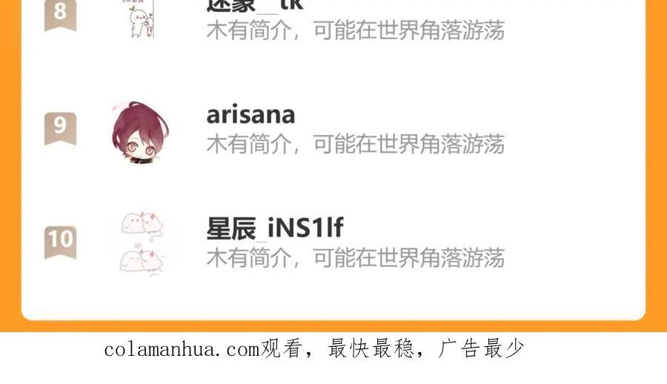The image size is (667, 384).
Task: Click the bio text under arisana
Action: point(356,144)
